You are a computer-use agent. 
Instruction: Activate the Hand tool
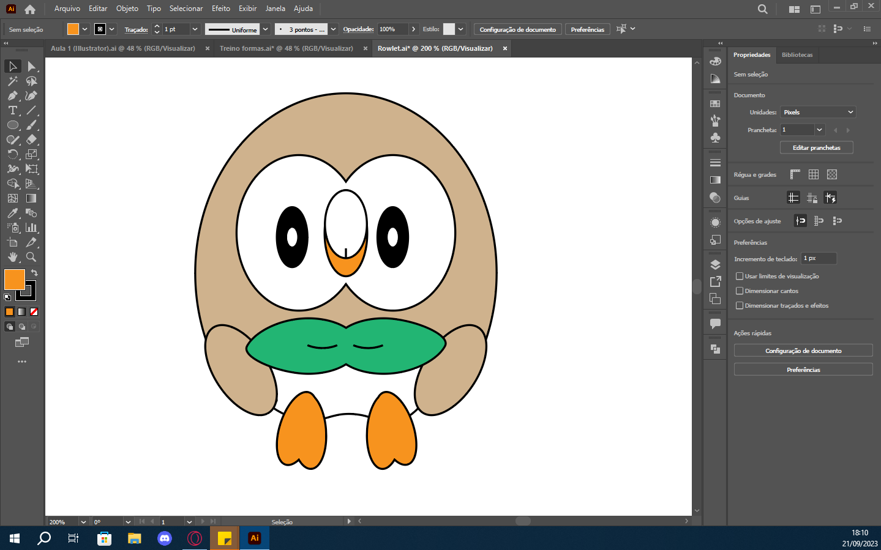[x=13, y=257]
